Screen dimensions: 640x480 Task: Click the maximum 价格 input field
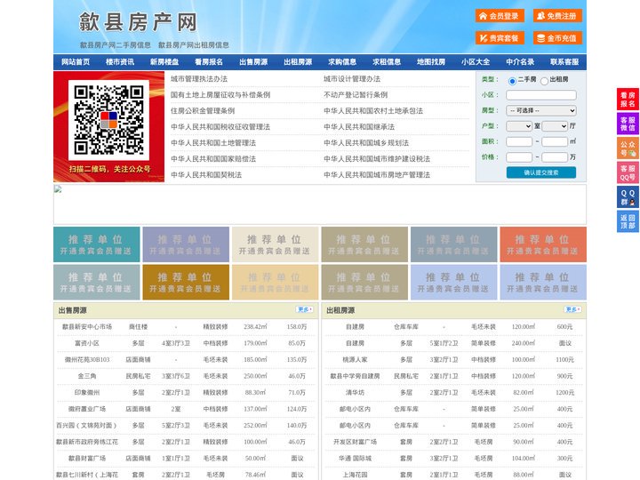tap(555, 157)
